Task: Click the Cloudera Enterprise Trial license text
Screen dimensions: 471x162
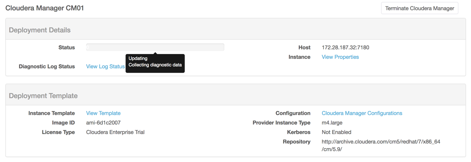Action: (x=115, y=132)
